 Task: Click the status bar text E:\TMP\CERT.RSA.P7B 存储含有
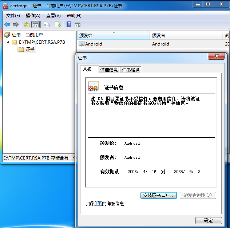tap(39, 158)
